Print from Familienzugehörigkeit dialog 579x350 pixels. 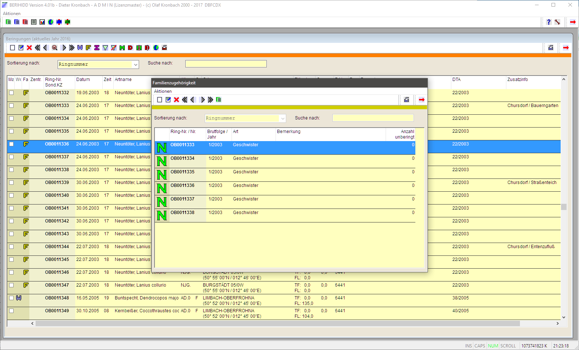(x=407, y=100)
